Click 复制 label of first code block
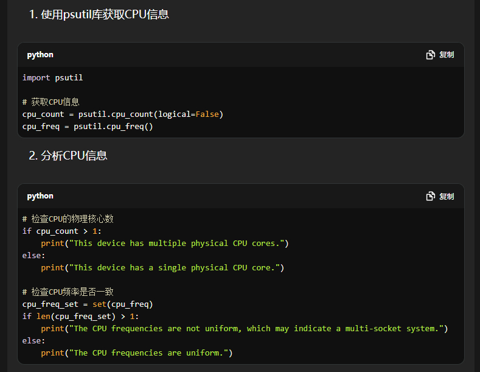 (x=447, y=55)
